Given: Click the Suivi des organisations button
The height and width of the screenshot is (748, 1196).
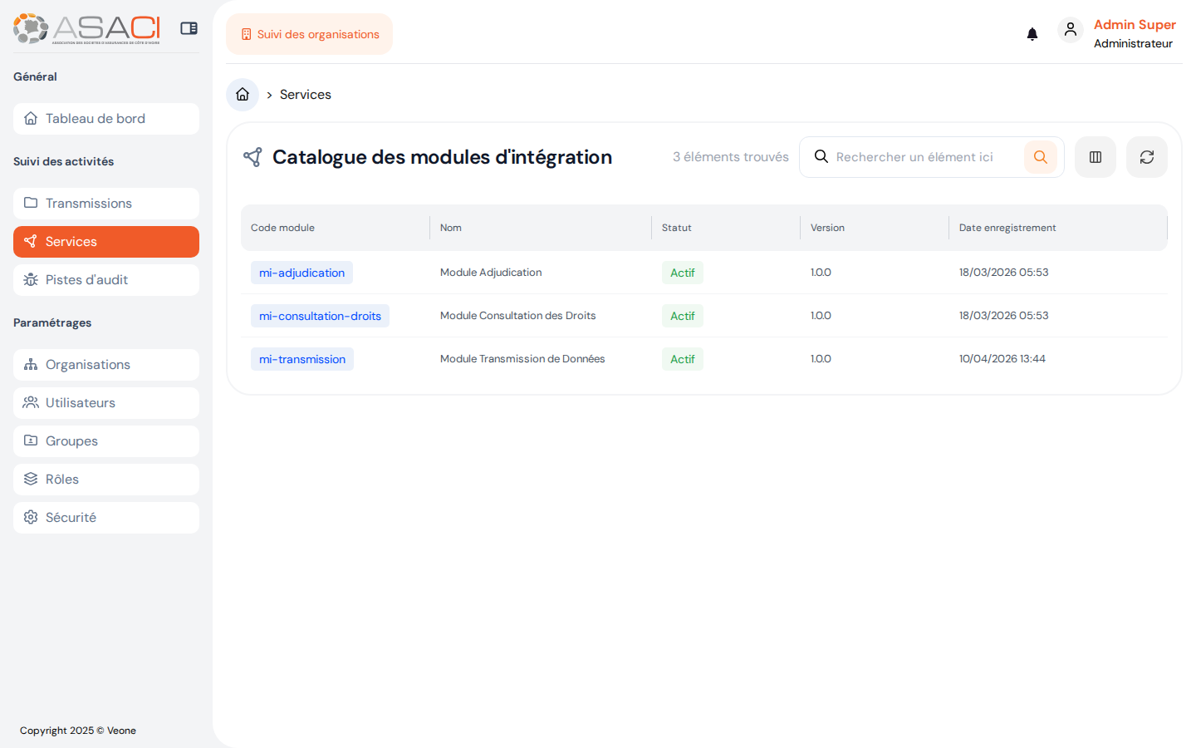Looking at the screenshot, I should 309,34.
